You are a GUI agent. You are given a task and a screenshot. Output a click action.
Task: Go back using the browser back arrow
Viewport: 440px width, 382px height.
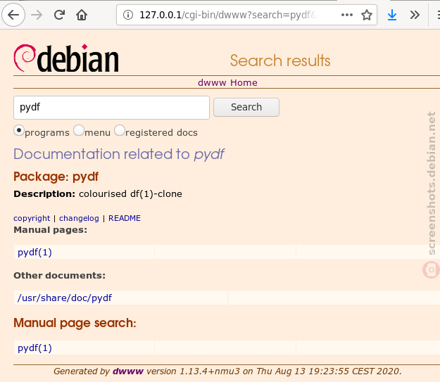point(13,15)
